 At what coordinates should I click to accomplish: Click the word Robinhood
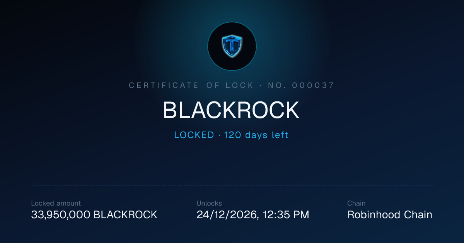pos(374,215)
